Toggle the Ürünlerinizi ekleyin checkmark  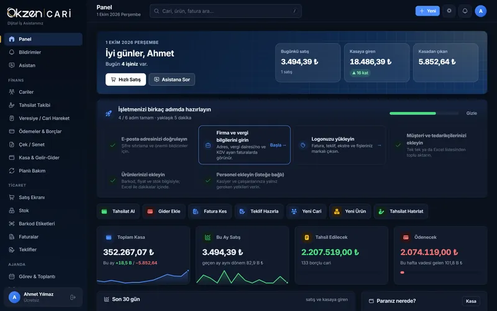112,180
